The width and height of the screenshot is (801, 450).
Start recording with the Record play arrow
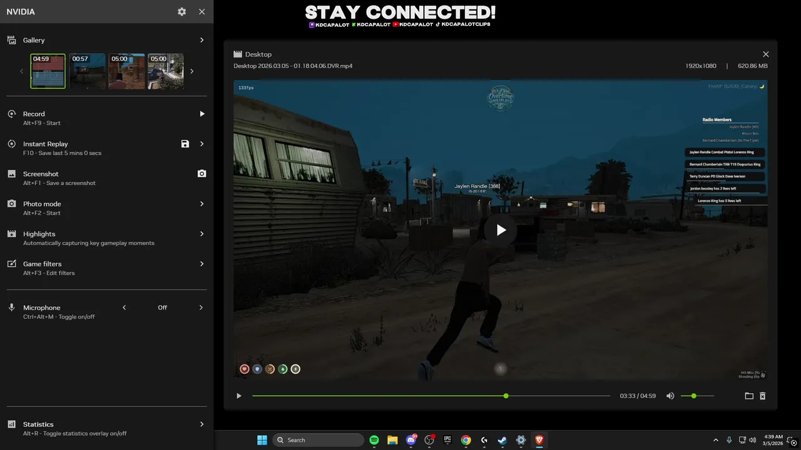point(202,114)
